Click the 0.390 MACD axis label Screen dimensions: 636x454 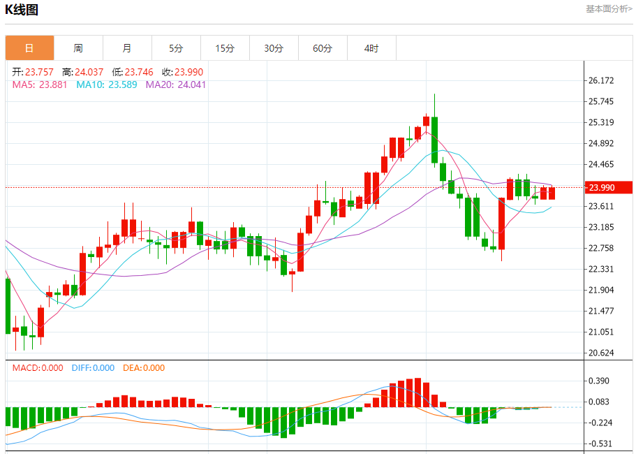(x=600, y=381)
